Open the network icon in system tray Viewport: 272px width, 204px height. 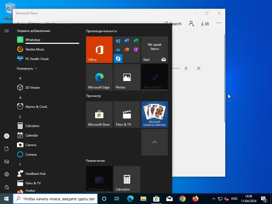pyautogui.click(x=220, y=199)
